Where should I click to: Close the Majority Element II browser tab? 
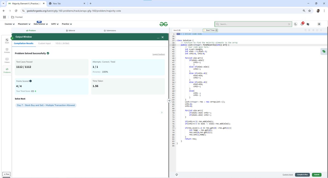coord(43,3)
